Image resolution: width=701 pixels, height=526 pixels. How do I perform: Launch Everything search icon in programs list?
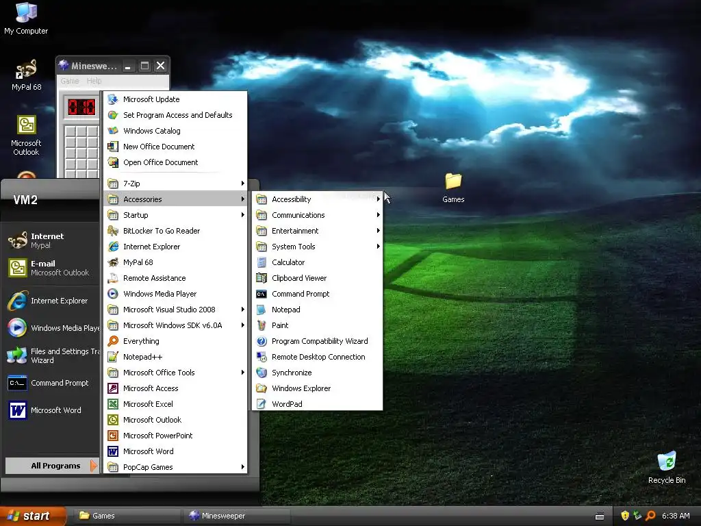pyautogui.click(x=113, y=341)
